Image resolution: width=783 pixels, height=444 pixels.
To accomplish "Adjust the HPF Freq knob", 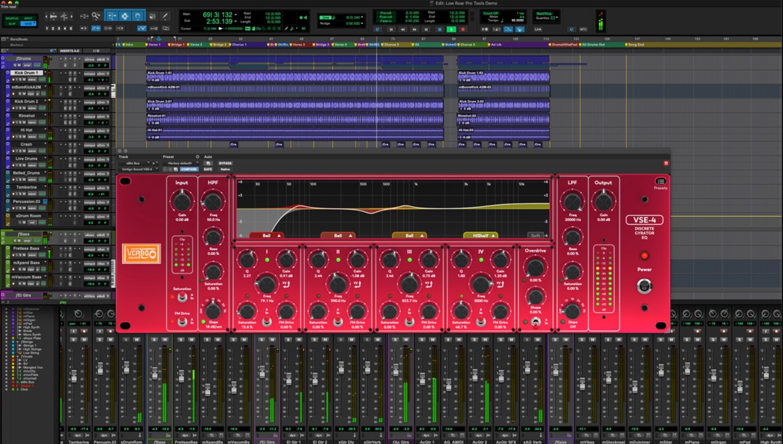I will 213,201.
